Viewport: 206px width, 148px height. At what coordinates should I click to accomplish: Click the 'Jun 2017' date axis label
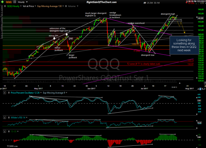91,89
